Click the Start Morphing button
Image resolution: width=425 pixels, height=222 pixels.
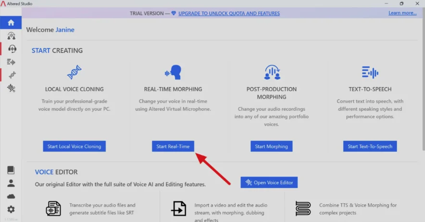pos(271,146)
